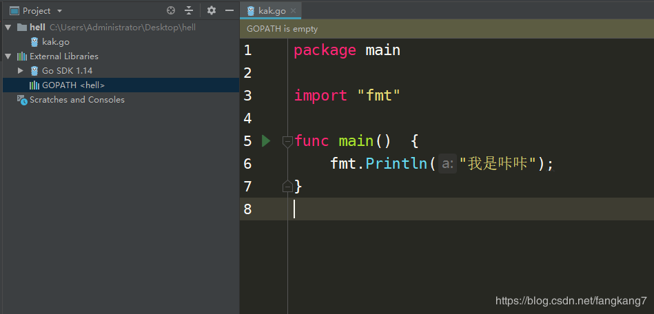Click the locate/scroll-from-source target icon
Screen dimensions: 654x314
(x=170, y=11)
